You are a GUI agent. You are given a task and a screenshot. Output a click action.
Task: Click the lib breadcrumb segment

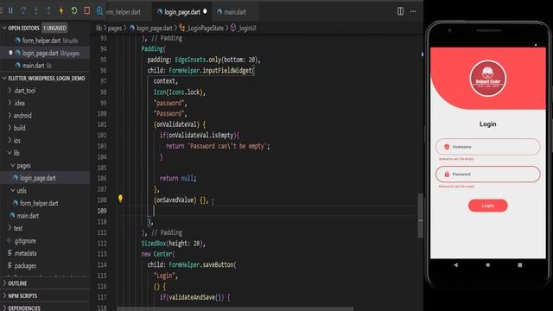(x=99, y=28)
